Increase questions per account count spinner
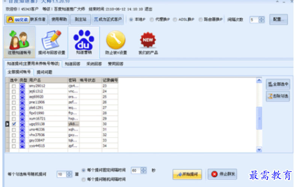The image size is (295, 187). [69, 173]
